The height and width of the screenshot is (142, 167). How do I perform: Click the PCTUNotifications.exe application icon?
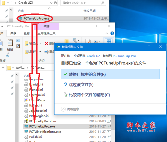point(26,132)
